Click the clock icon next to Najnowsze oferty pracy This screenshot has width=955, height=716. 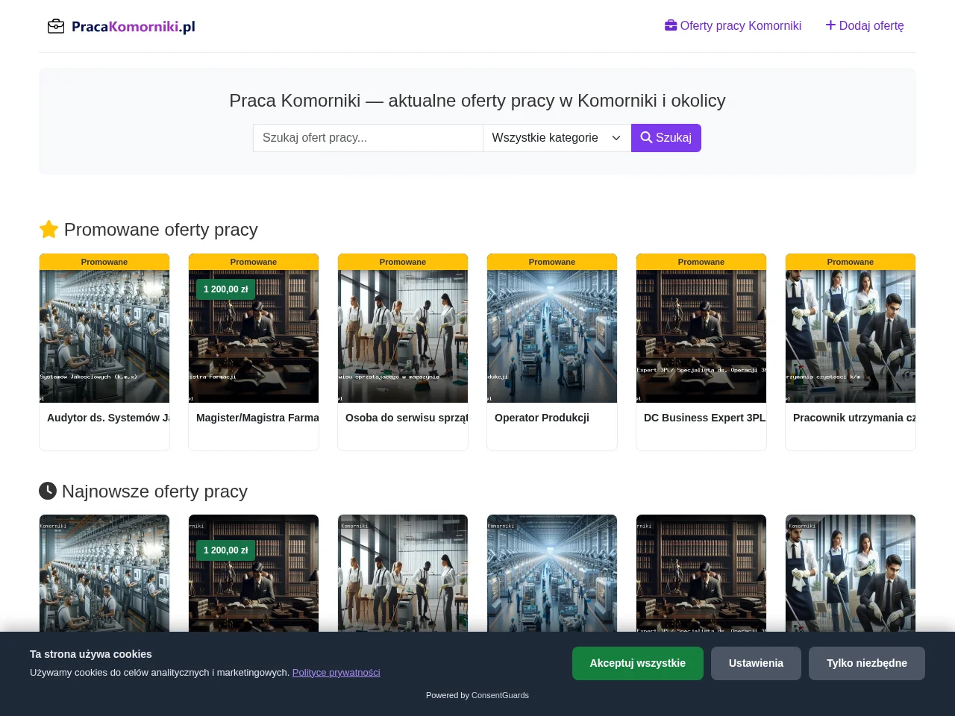coord(48,491)
